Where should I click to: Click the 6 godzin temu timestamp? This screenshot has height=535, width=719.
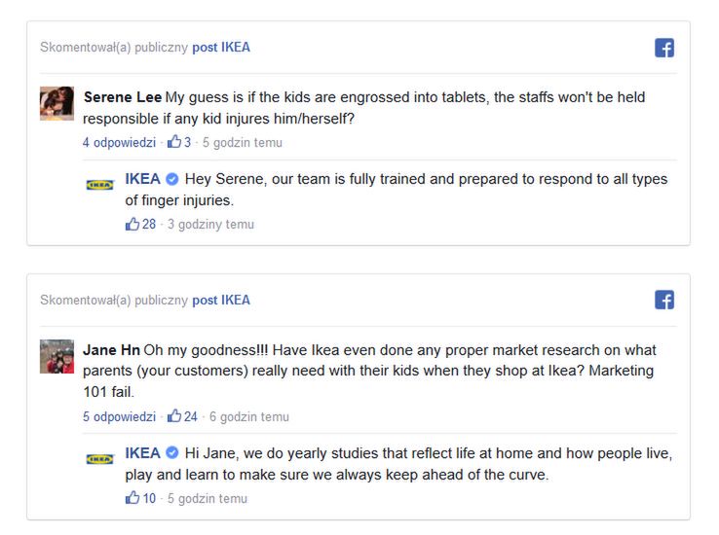[x=249, y=417]
